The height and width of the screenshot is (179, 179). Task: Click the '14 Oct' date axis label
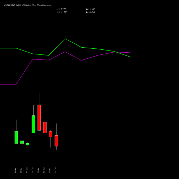[44, 170]
